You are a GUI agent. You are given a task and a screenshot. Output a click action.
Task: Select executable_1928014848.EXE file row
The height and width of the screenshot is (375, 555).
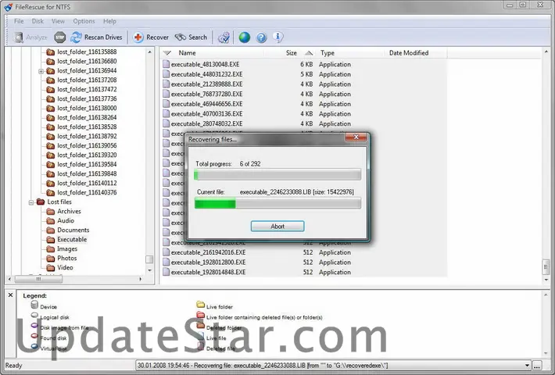click(304, 273)
